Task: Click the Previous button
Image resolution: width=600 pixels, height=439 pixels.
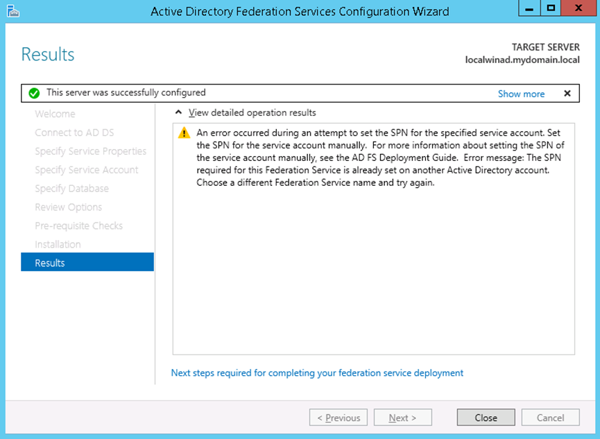Action: [x=338, y=418]
